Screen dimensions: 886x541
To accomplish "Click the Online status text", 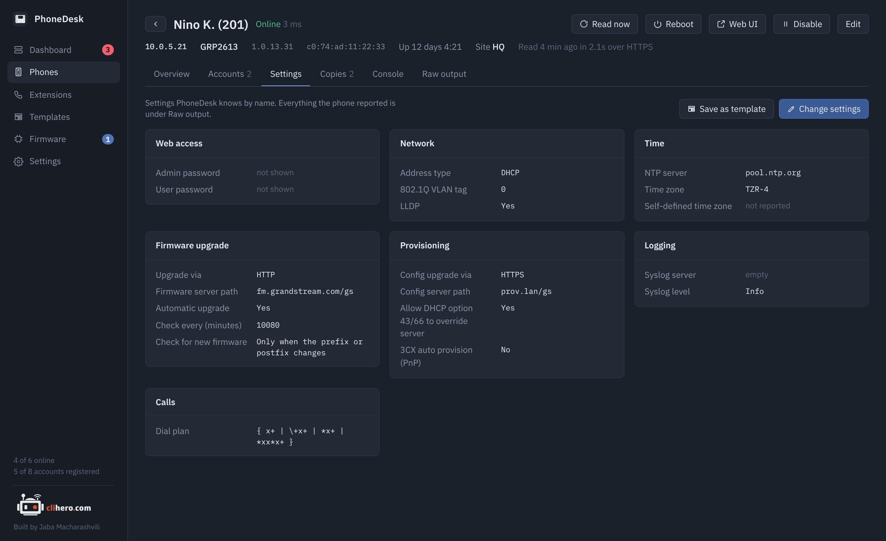I will [268, 24].
